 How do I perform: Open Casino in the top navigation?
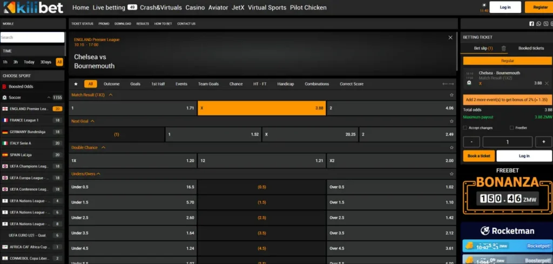pos(195,8)
